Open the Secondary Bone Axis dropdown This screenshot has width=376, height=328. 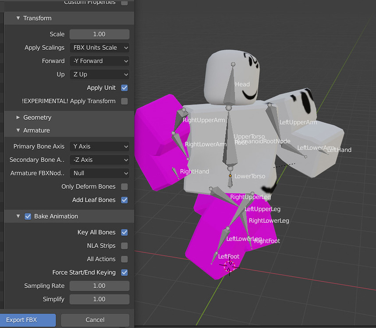click(x=99, y=160)
